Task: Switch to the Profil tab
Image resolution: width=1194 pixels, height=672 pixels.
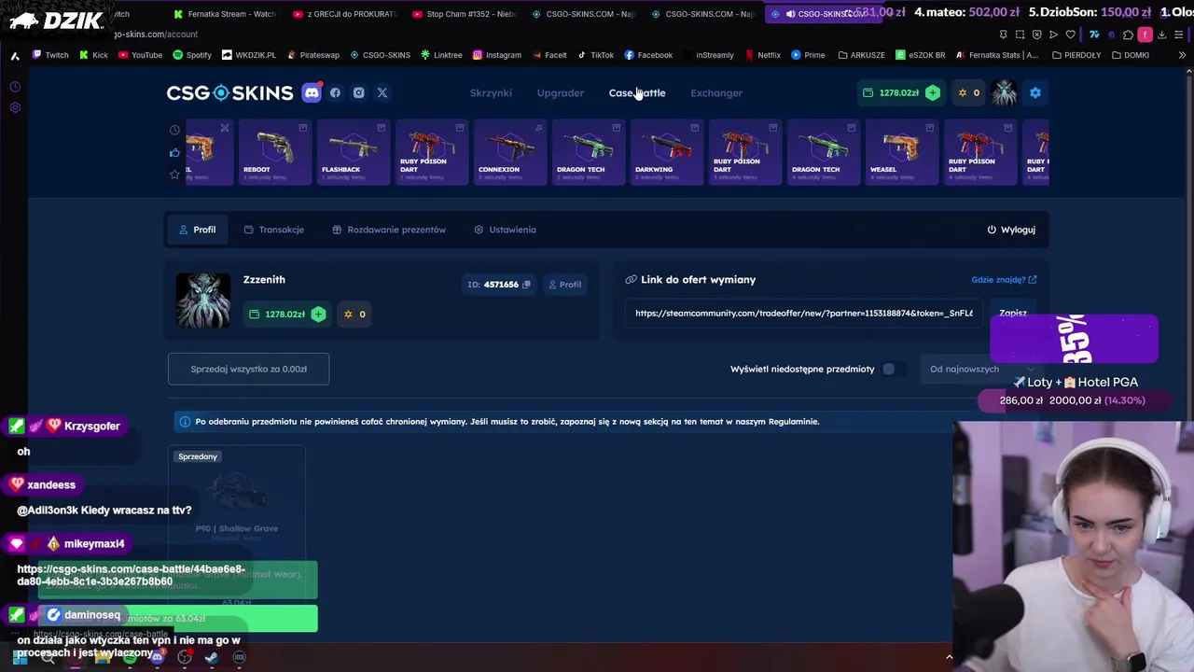Action: (x=197, y=230)
